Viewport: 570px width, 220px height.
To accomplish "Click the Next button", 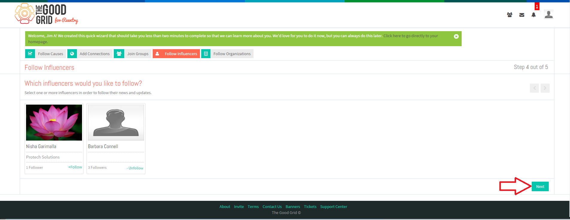I will (x=540, y=186).
